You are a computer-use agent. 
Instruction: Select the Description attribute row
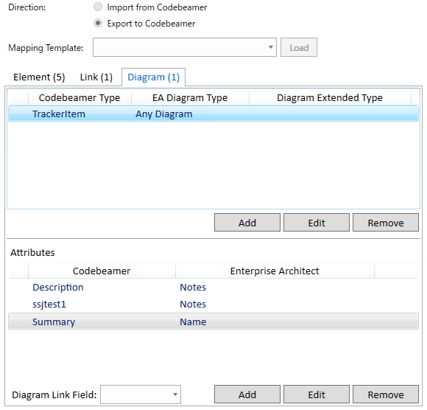[x=213, y=288]
